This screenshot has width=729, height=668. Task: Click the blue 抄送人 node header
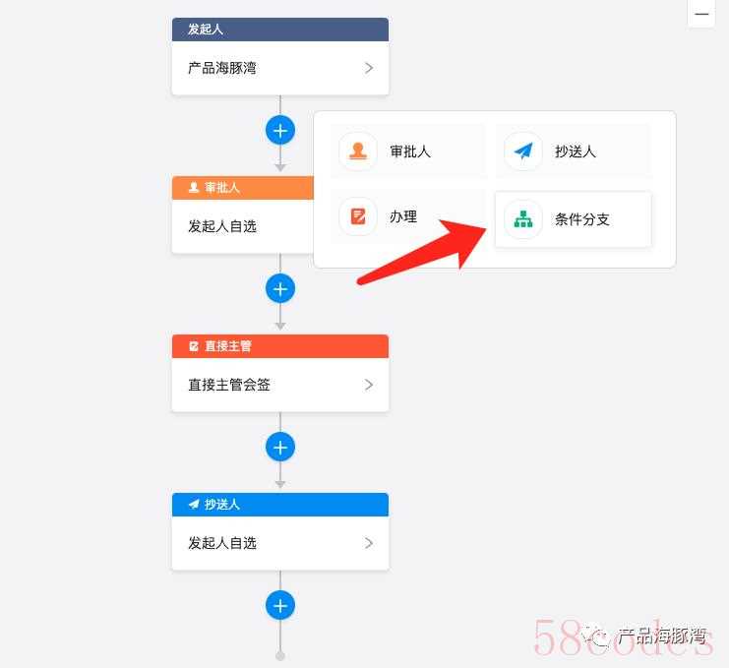coord(279,505)
